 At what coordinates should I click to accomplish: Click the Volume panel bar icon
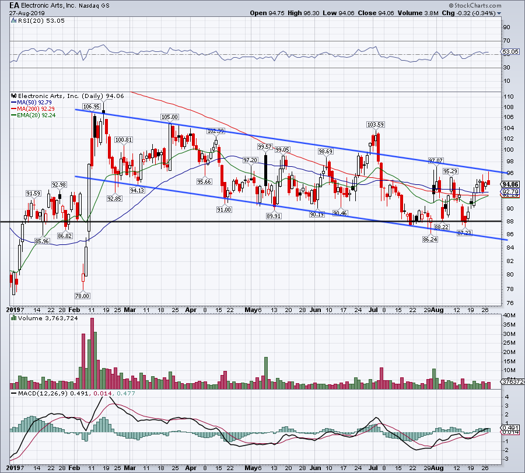pos(14,318)
